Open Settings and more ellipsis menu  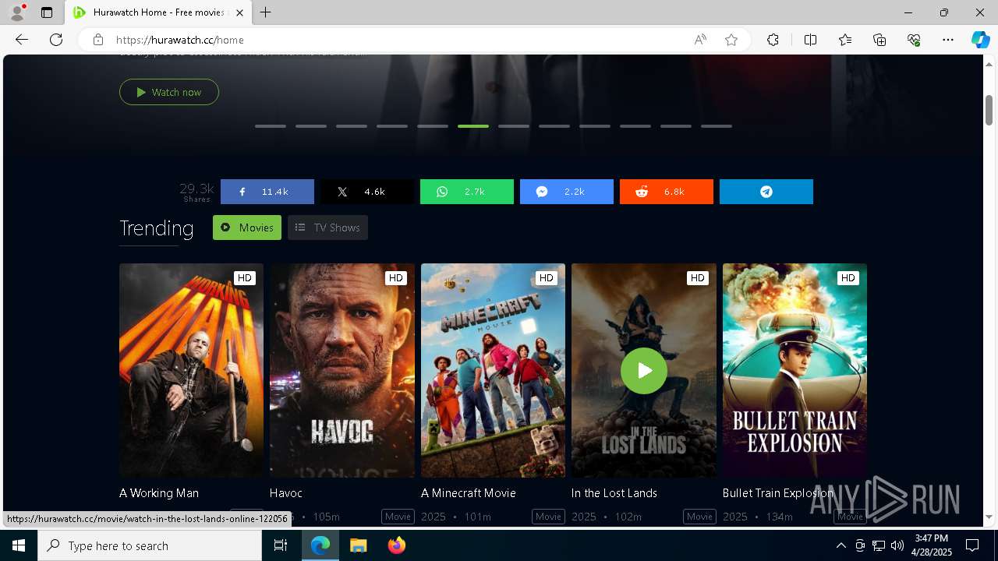tap(948, 40)
